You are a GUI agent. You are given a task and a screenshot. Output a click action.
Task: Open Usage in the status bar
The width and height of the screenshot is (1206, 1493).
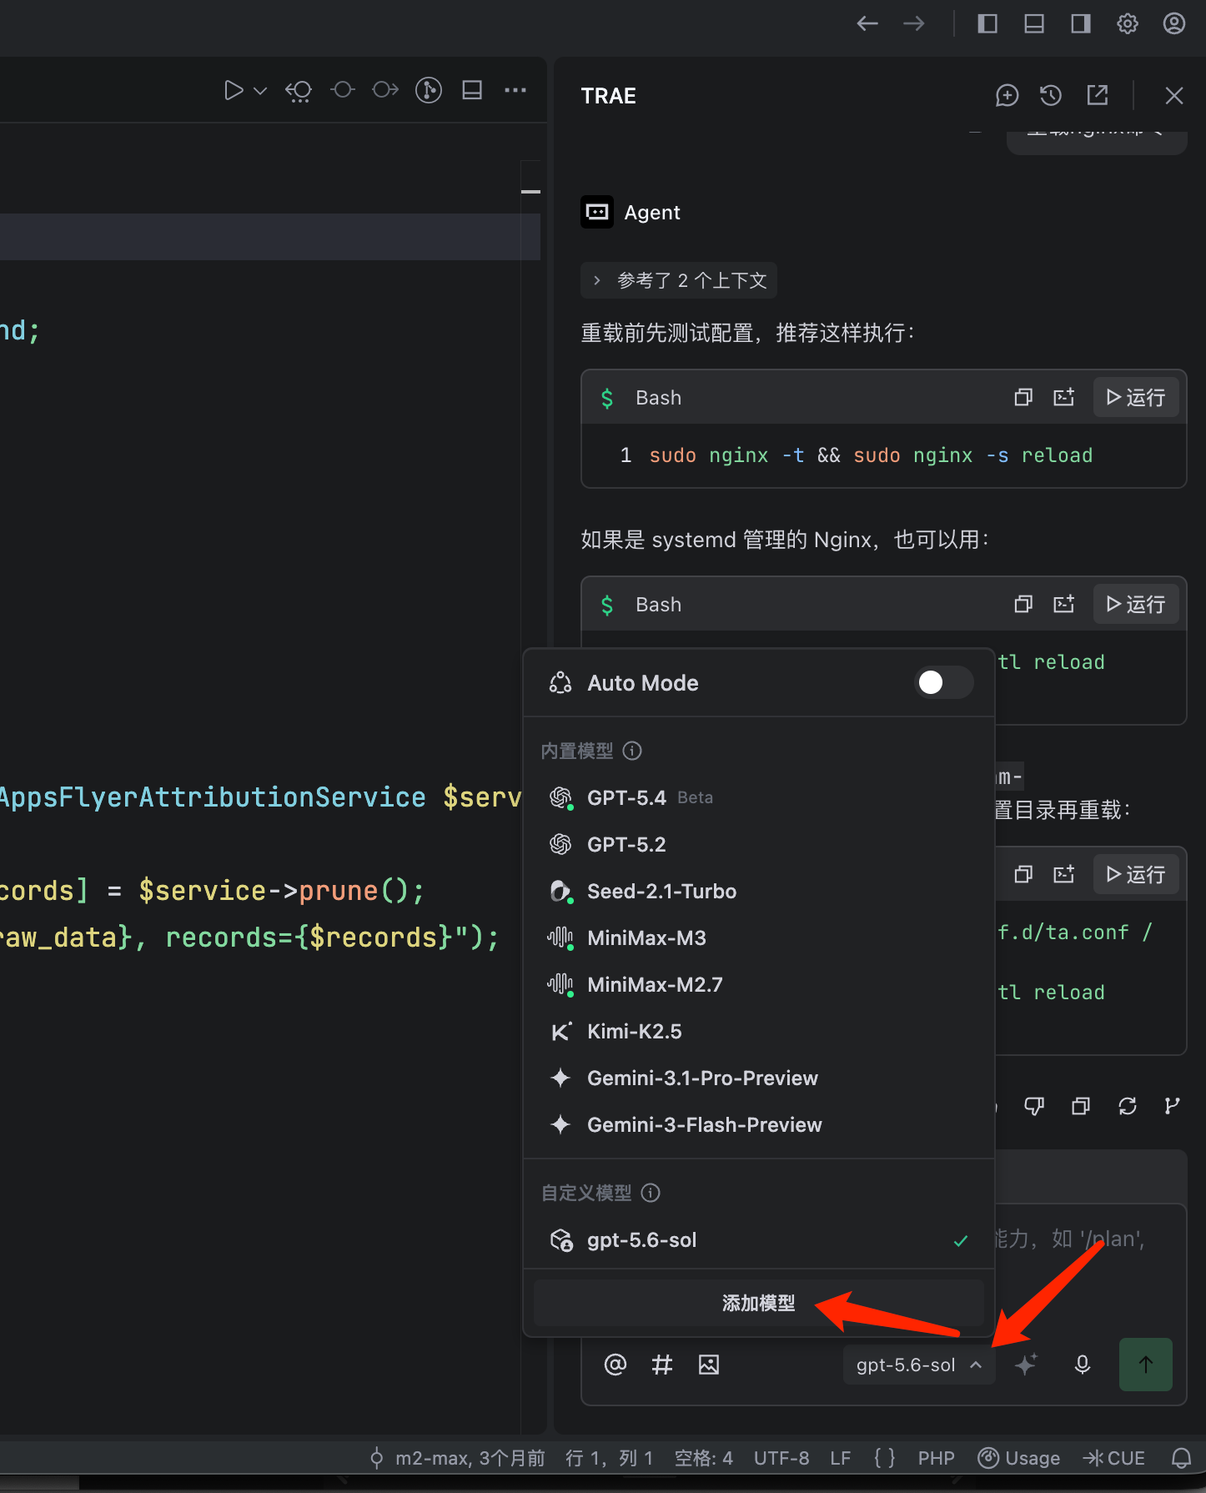click(x=1019, y=1458)
